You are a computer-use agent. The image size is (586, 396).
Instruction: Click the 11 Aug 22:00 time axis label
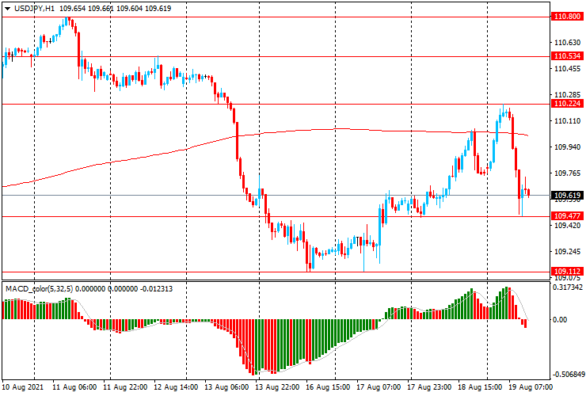coord(125,386)
